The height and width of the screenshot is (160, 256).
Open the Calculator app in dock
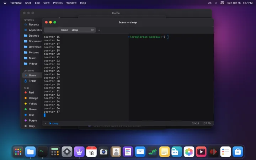click(55, 152)
